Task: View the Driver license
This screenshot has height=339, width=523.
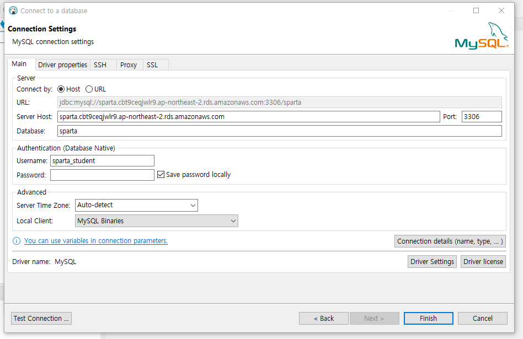Action: (483, 262)
